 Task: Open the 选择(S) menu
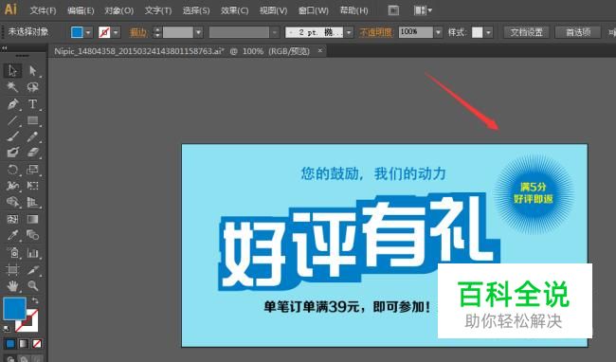point(196,10)
